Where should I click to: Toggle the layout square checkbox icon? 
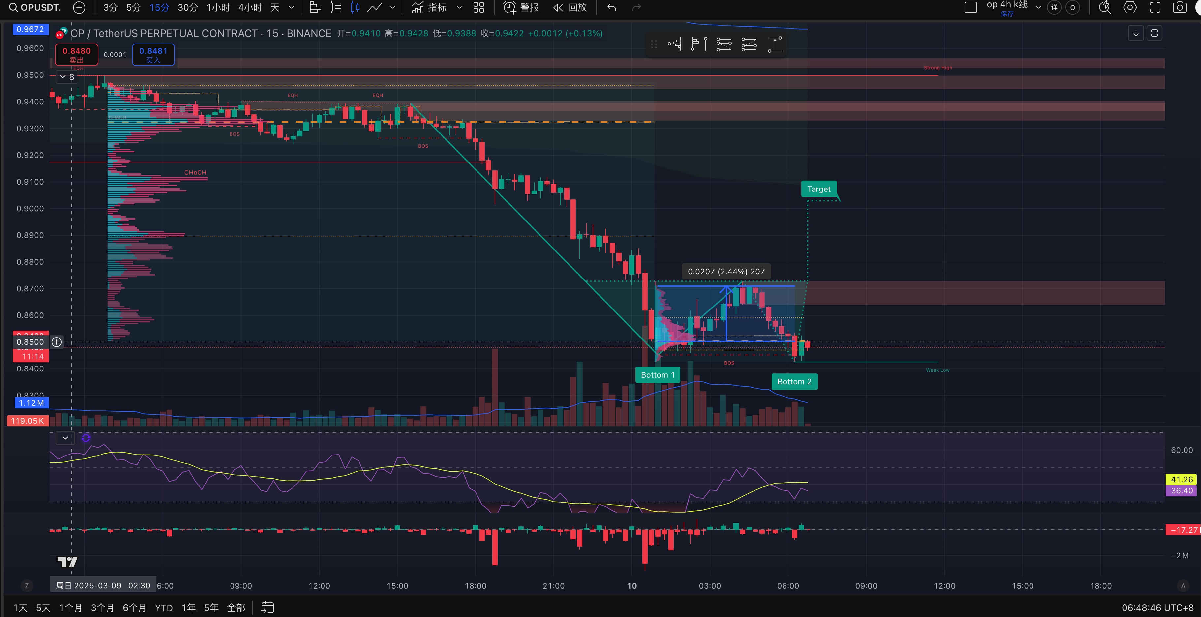click(971, 8)
